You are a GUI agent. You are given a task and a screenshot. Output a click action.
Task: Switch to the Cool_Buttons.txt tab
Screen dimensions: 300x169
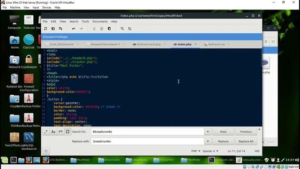[x=61, y=44]
